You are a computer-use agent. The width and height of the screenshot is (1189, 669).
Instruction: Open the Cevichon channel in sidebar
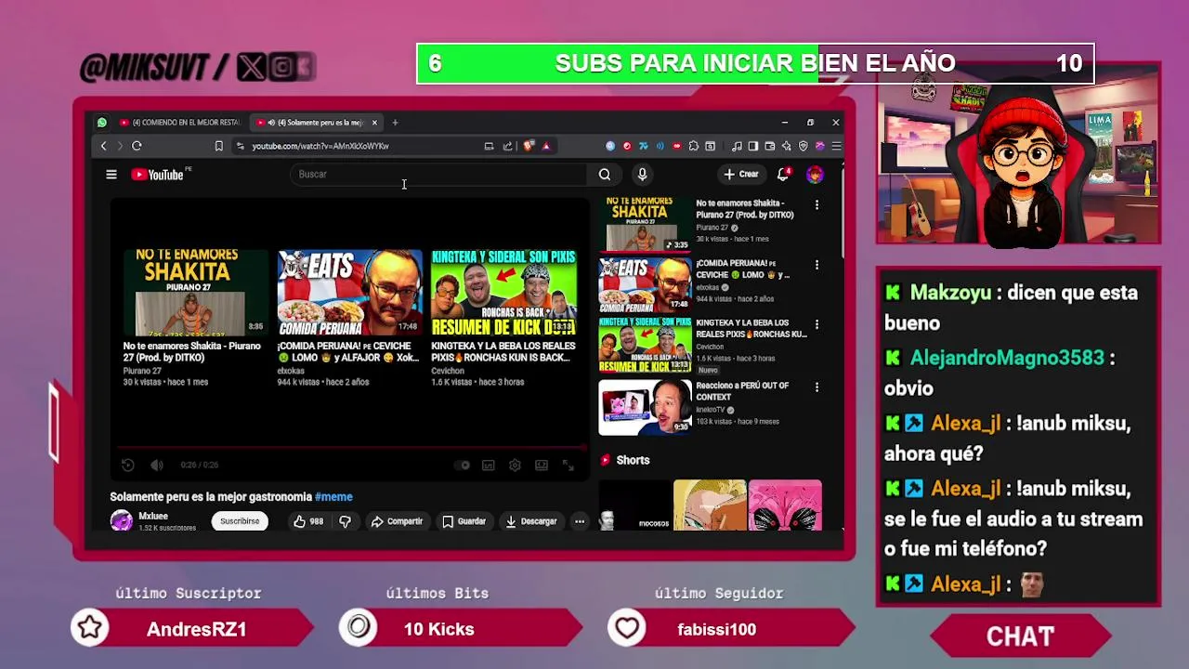(710, 348)
